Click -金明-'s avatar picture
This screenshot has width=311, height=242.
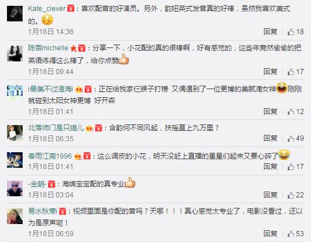click(x=15, y=188)
